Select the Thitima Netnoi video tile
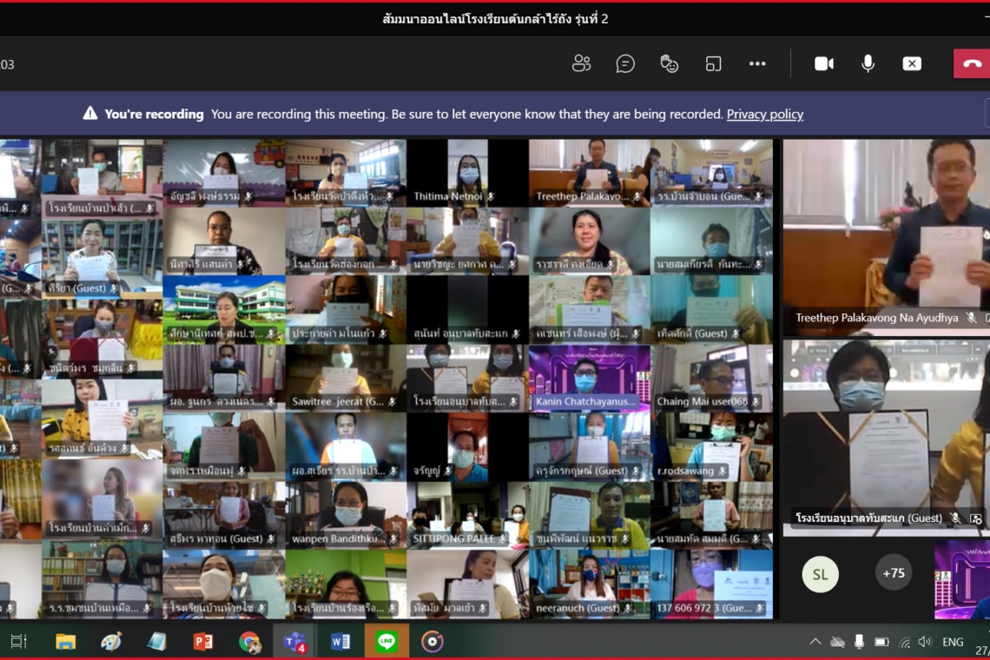Viewport: 990px width, 660px height. click(x=467, y=174)
